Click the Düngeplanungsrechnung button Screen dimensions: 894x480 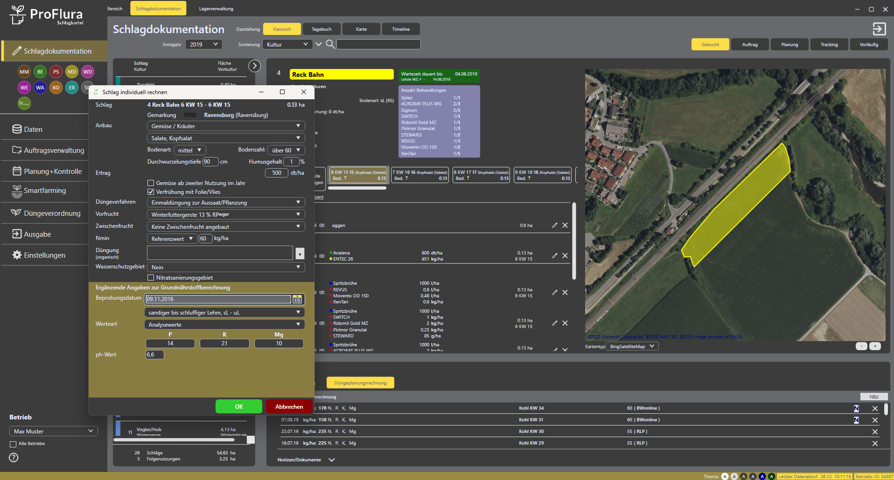pos(360,383)
